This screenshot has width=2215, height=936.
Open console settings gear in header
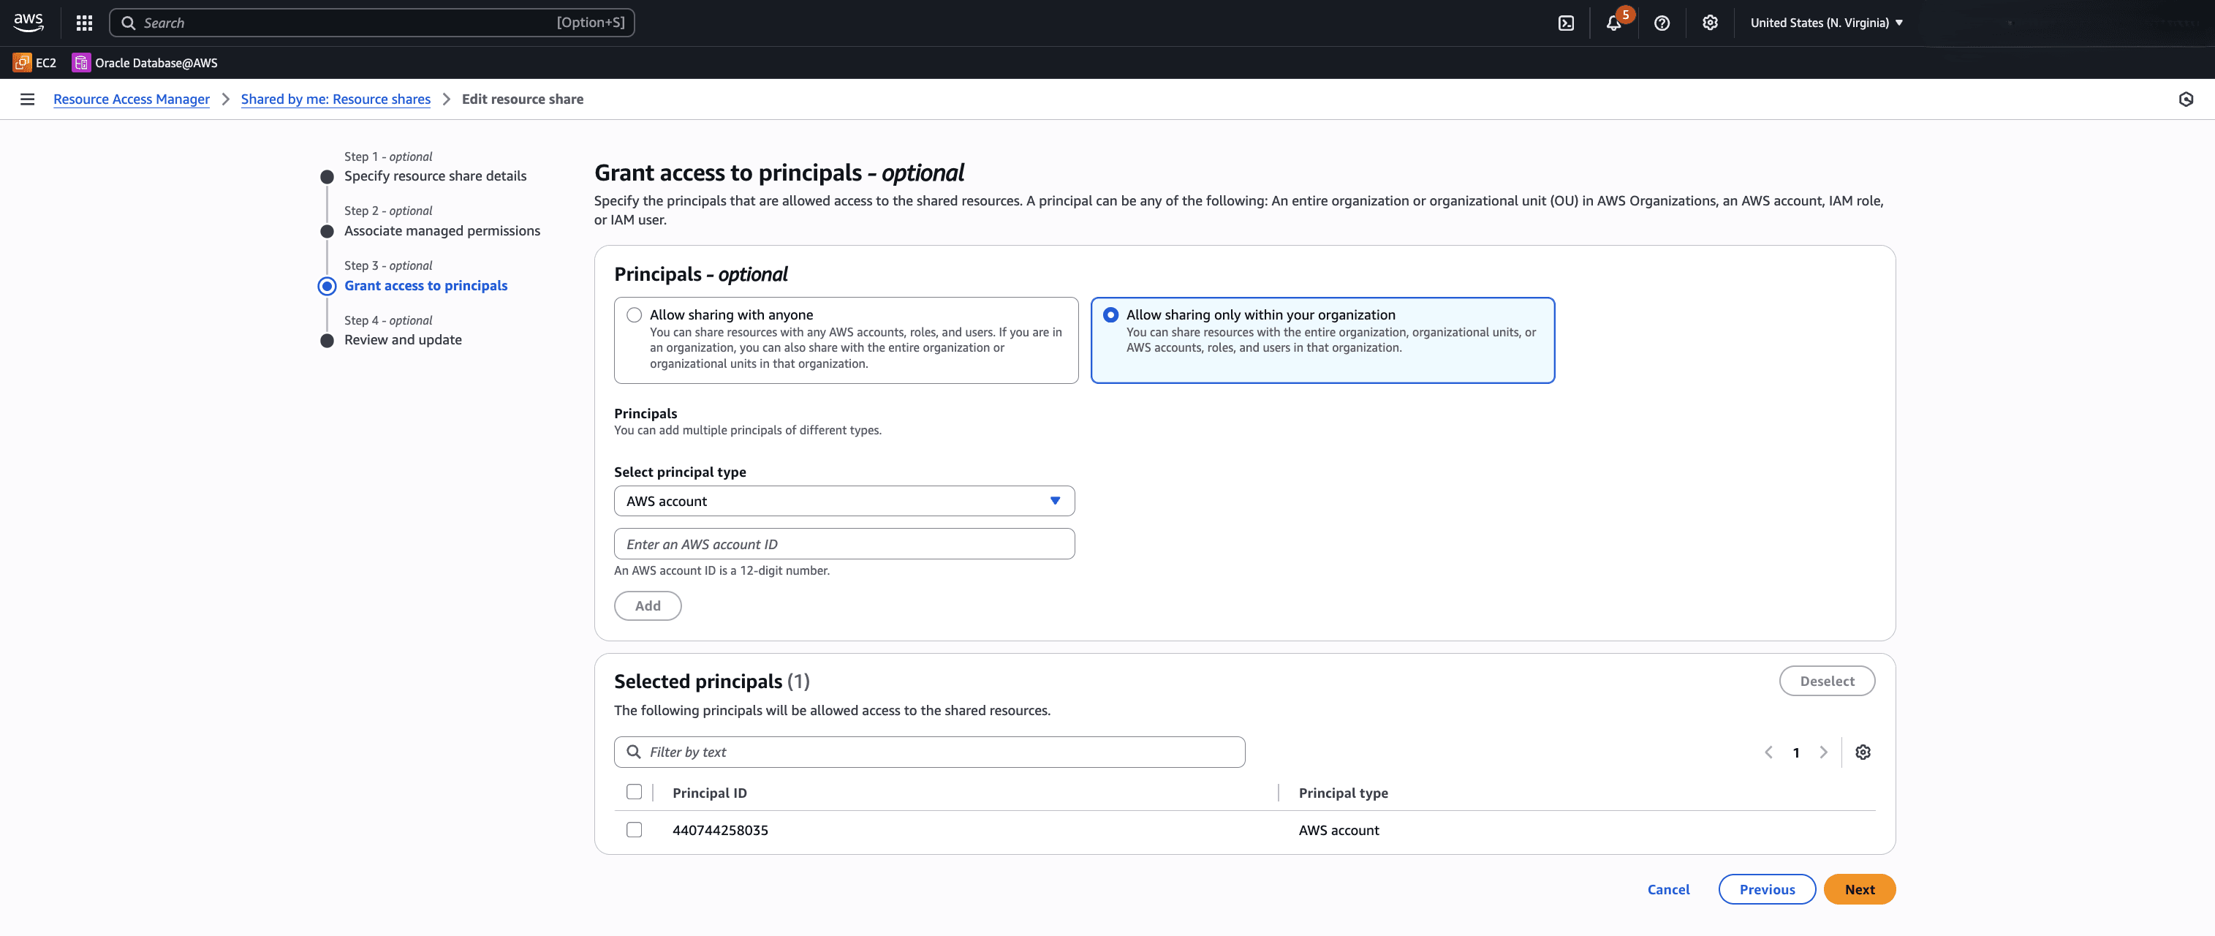tap(1709, 23)
